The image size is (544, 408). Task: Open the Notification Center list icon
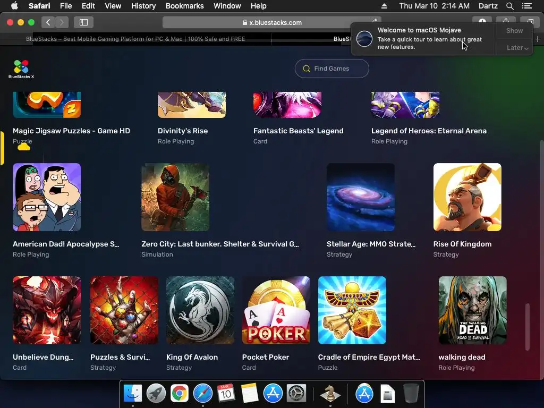[526, 6]
